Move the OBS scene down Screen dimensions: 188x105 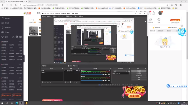pyautogui.click(x=51, y=82)
